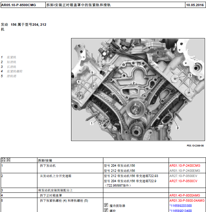The image size is (206, 212).
Task: Select the tool name 撞击拔取器
Action: [117, 206]
